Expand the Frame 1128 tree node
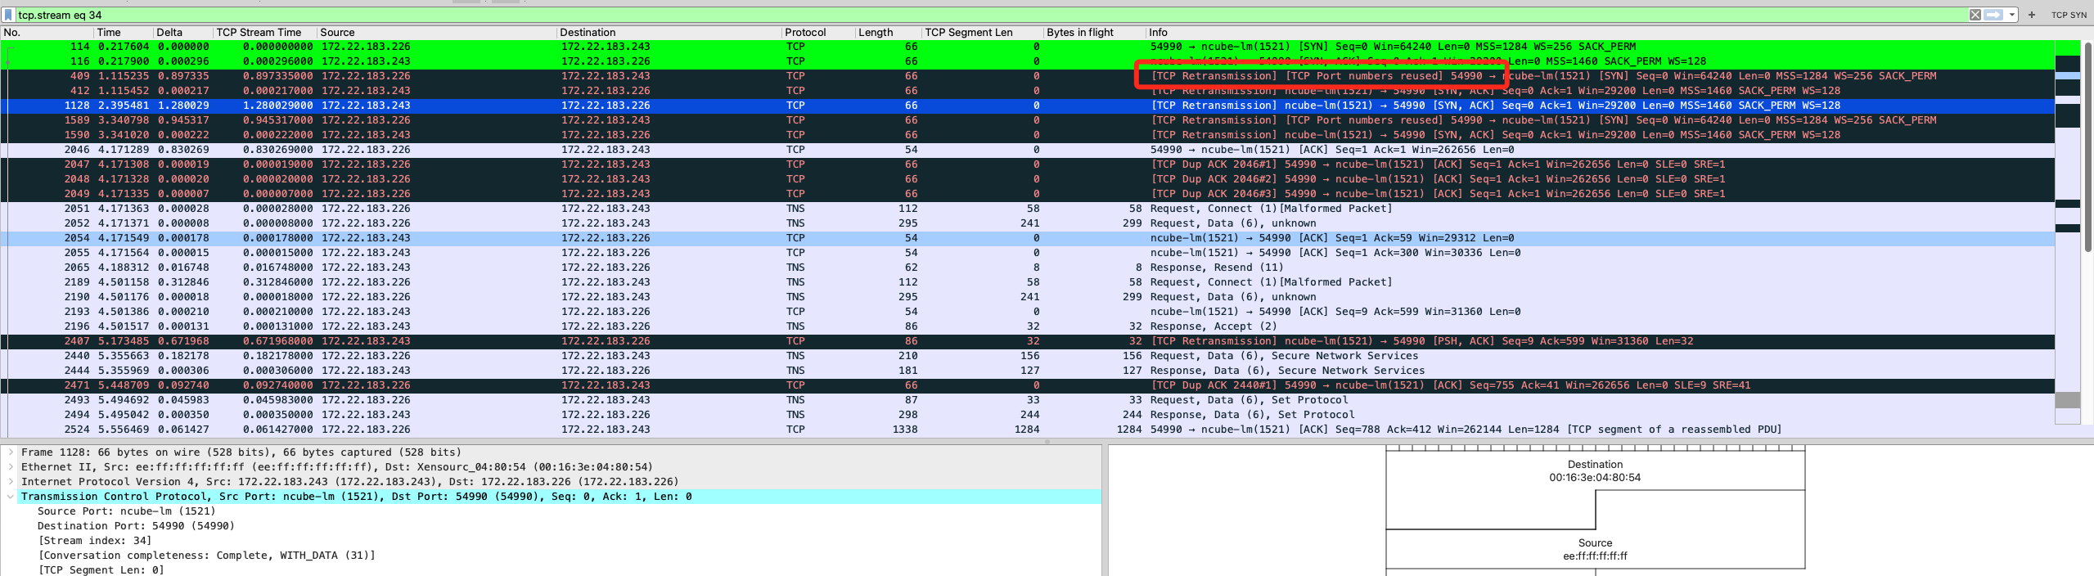 pos(10,452)
